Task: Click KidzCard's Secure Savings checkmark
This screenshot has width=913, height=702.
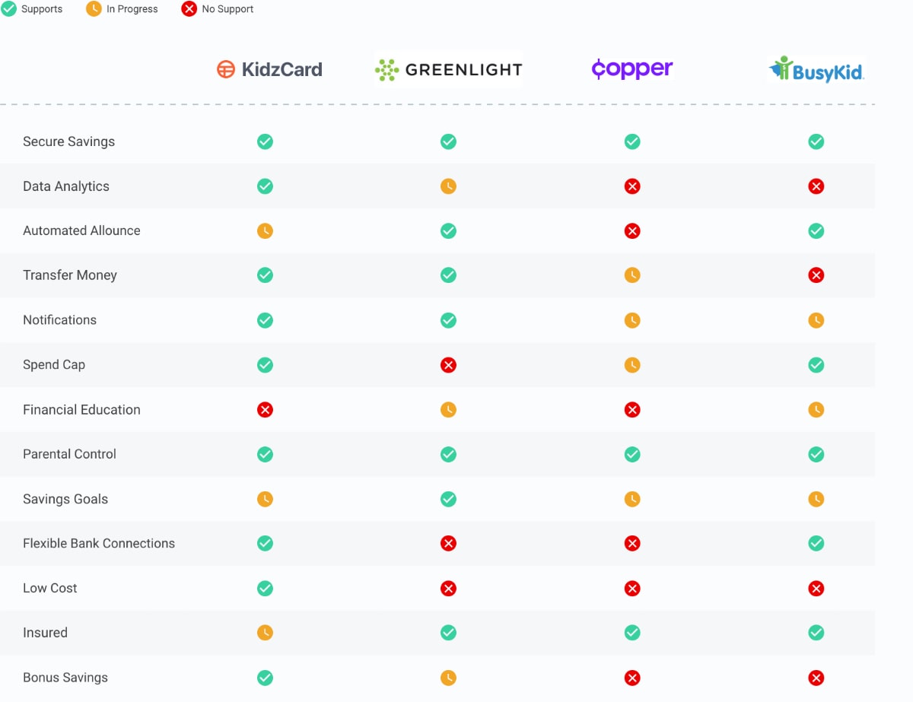Action: [x=265, y=141]
